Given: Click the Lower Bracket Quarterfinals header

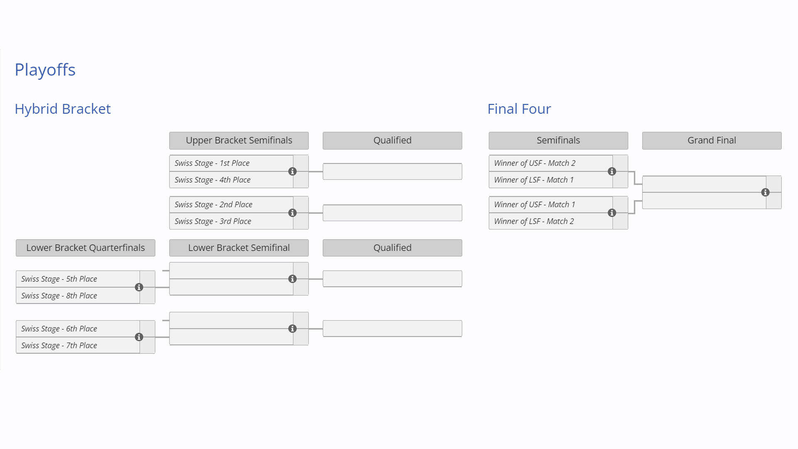Looking at the screenshot, I should [86, 248].
